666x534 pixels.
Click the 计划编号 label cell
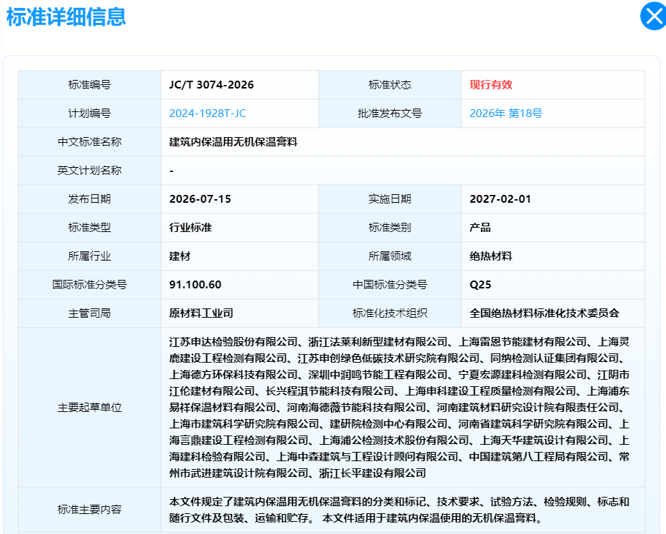click(x=90, y=114)
